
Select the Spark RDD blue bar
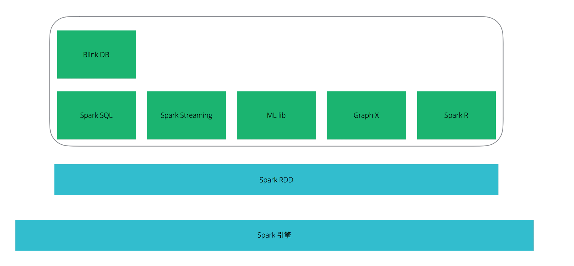[x=276, y=180]
